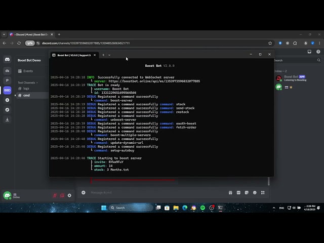Click the browser address bar URL
Viewport: 324px width, 243px height.
(x=86, y=43)
